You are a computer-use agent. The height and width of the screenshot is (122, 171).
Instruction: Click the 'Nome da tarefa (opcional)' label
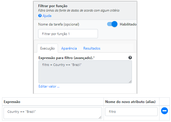[x=59, y=24]
